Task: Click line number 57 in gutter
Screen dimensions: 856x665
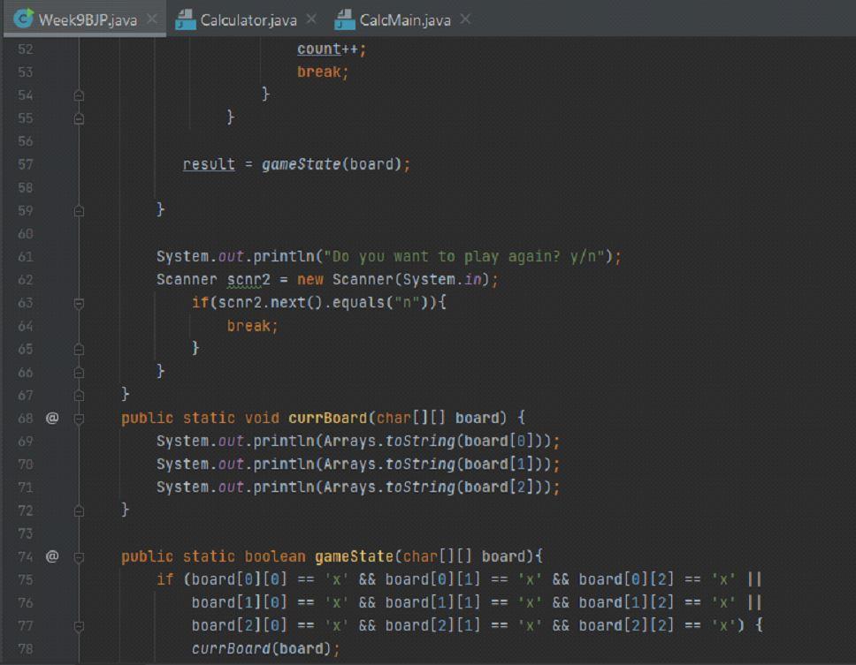Action: point(25,164)
